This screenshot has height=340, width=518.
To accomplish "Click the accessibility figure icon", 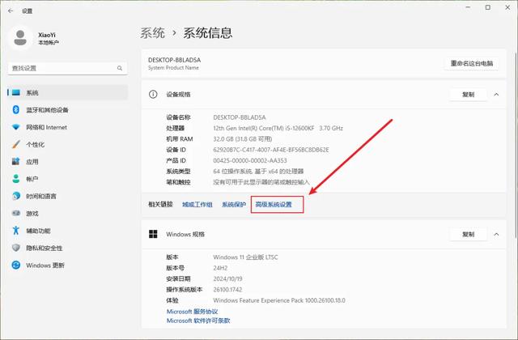I will point(16,230).
